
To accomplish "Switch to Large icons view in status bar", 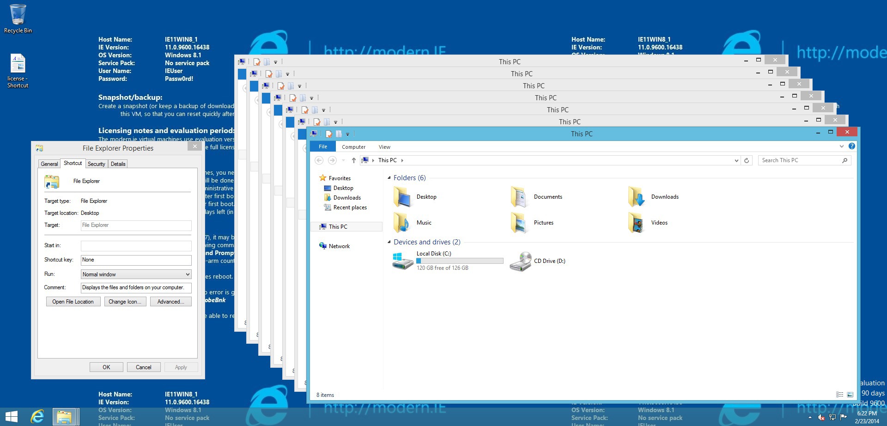I will [x=850, y=395].
